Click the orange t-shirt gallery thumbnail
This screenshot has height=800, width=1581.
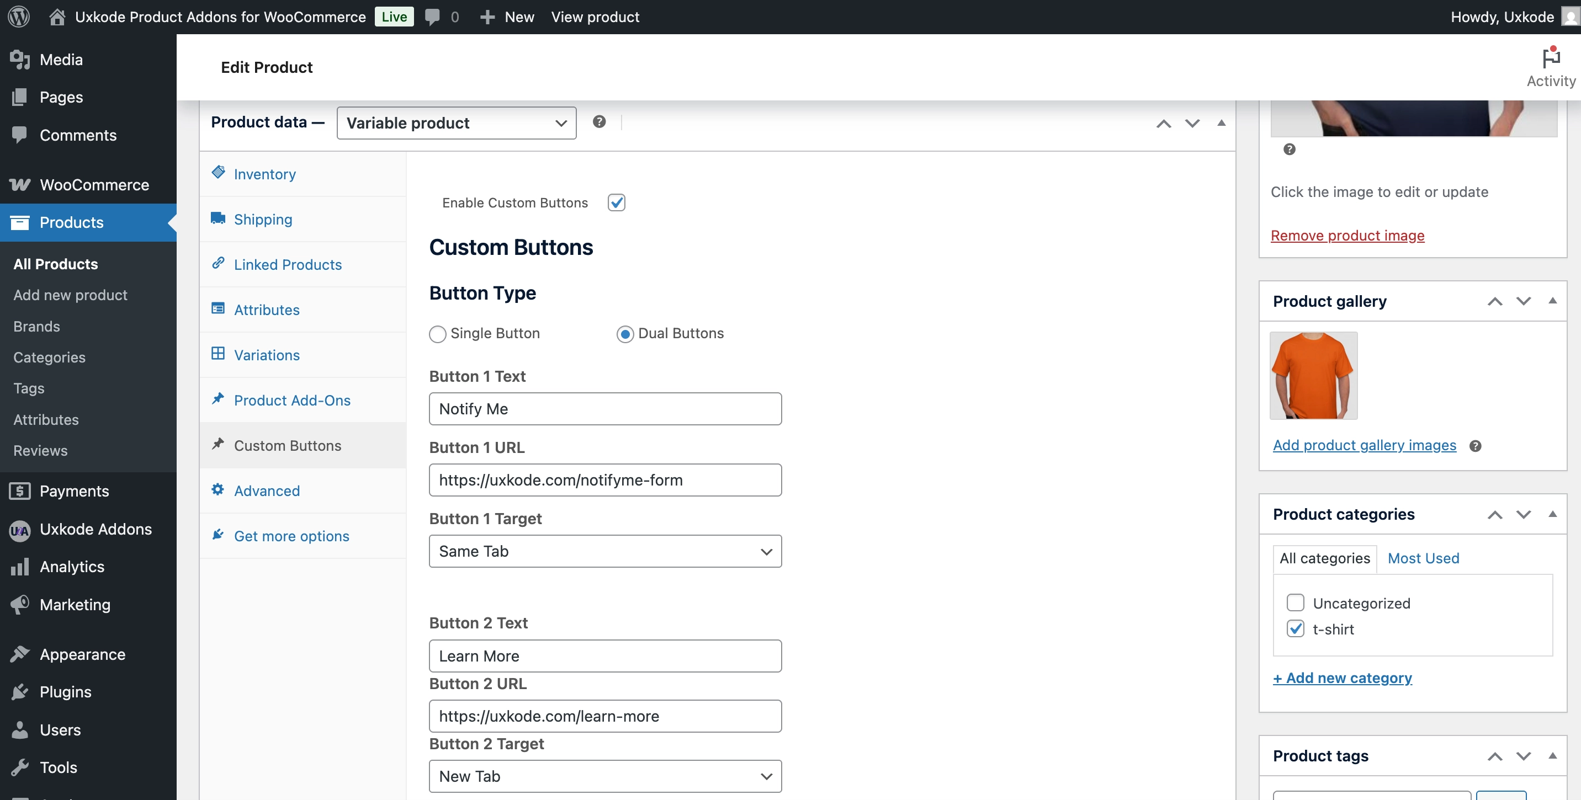coord(1313,376)
